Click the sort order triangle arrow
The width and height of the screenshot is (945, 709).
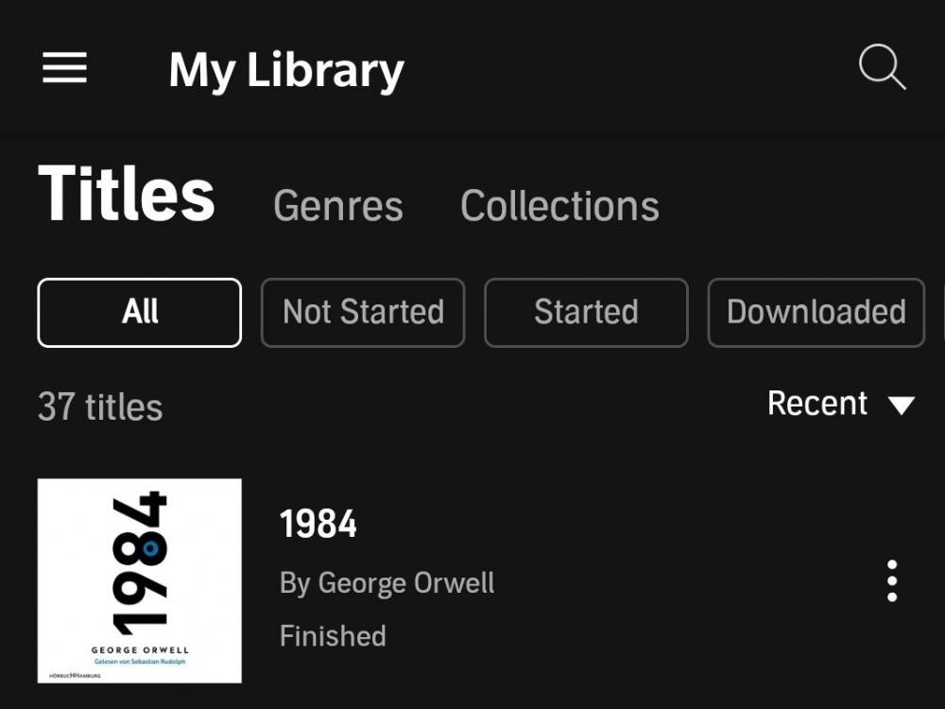pyautogui.click(x=902, y=406)
